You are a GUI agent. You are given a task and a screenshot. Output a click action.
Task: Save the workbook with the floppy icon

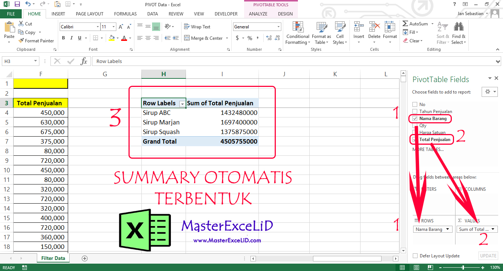click(x=17, y=4)
